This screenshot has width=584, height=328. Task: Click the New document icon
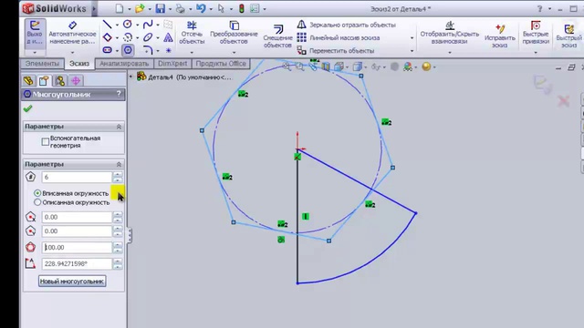120,8
